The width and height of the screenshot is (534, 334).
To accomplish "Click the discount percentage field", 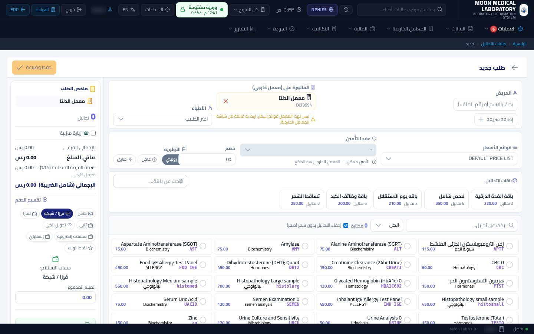I will 207,159.
